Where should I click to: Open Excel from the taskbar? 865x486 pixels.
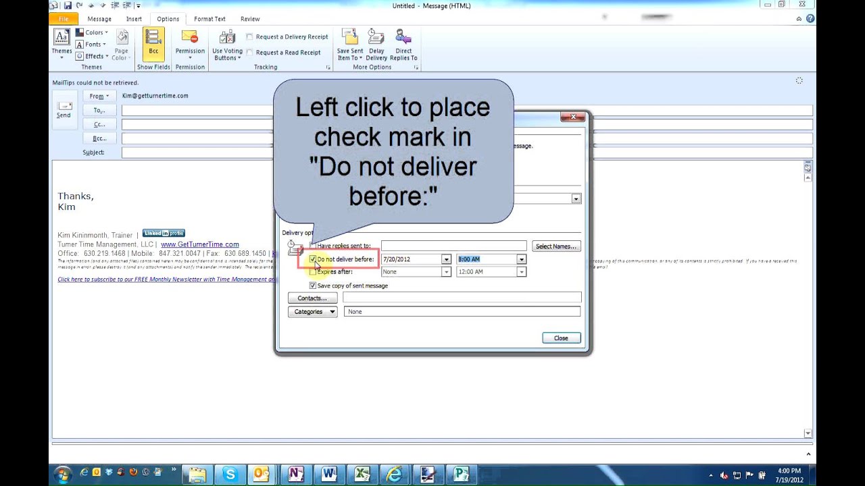click(362, 475)
